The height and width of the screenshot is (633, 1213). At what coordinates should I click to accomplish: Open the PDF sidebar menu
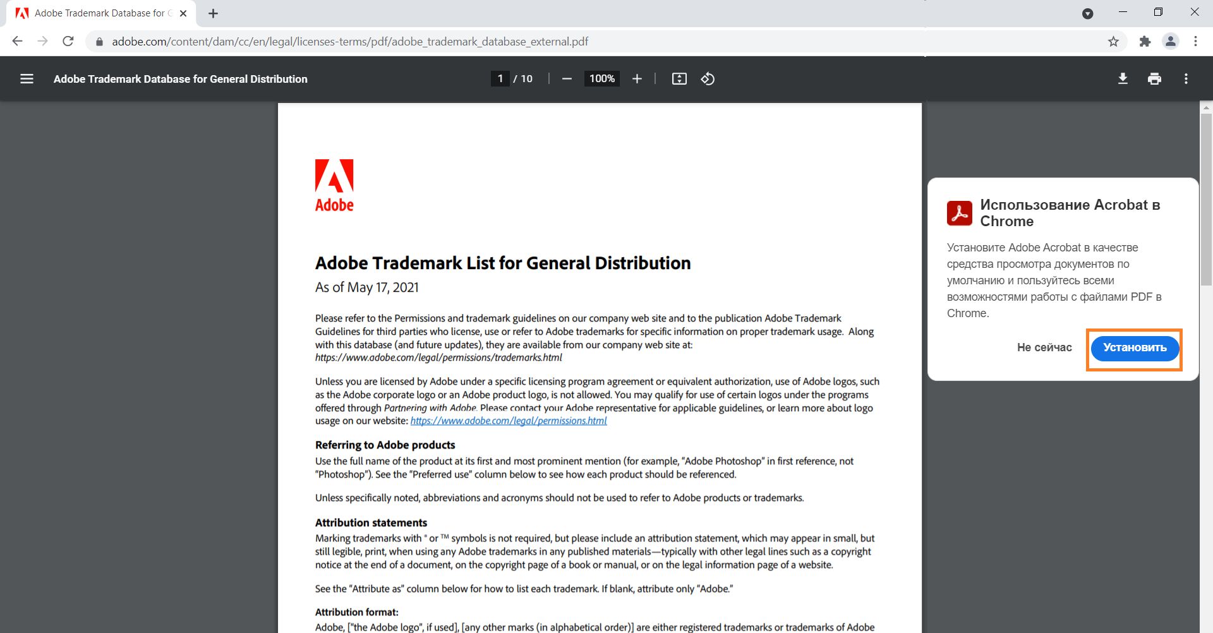27,79
